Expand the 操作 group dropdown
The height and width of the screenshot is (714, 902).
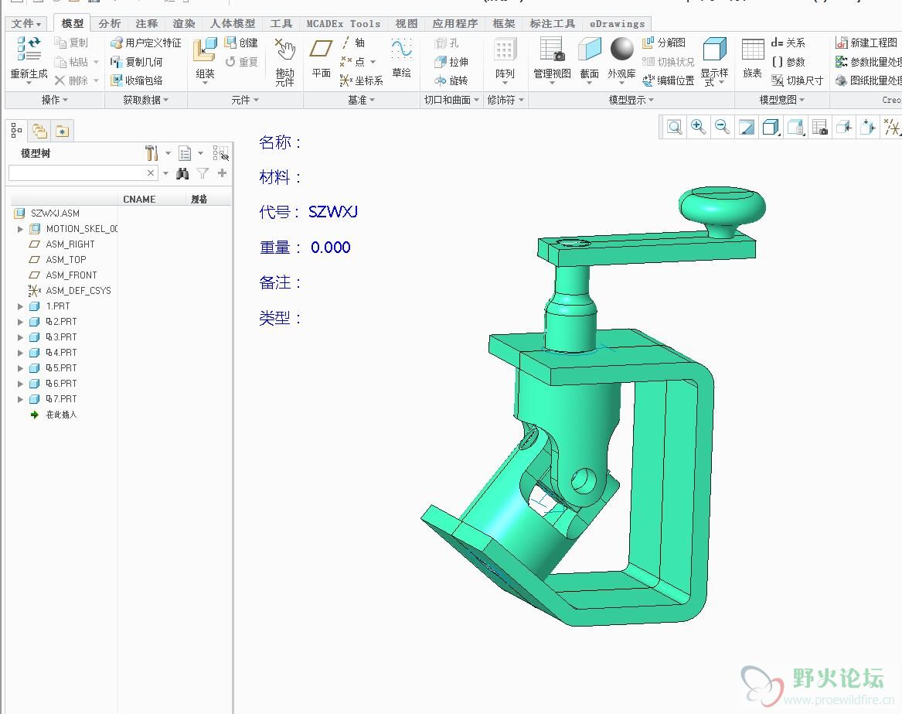55,100
